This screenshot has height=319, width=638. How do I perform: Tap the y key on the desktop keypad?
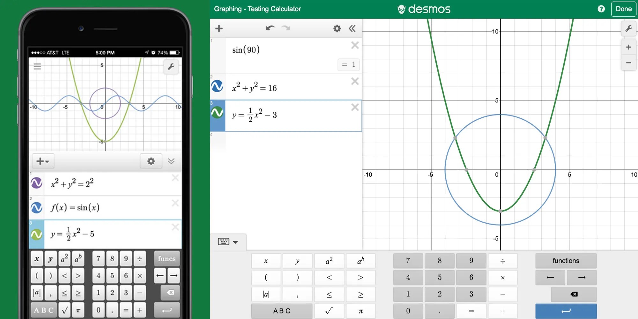tap(297, 261)
